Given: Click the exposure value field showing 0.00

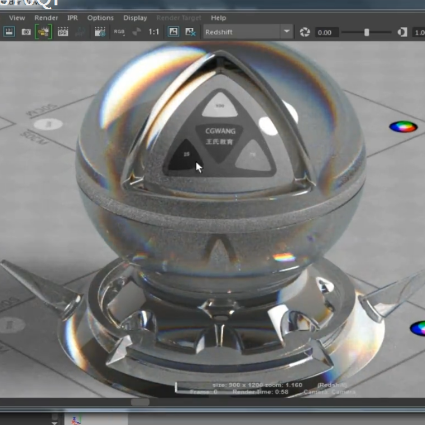Looking at the screenshot, I should click(x=327, y=33).
